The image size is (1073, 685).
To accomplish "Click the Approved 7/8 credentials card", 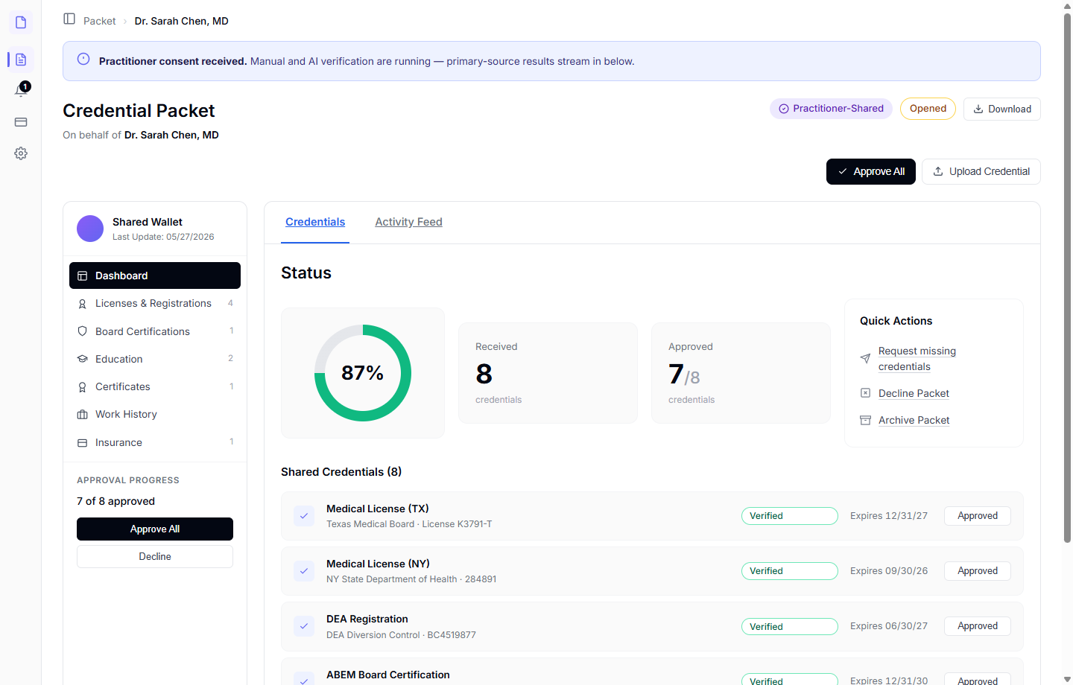I will tap(741, 373).
